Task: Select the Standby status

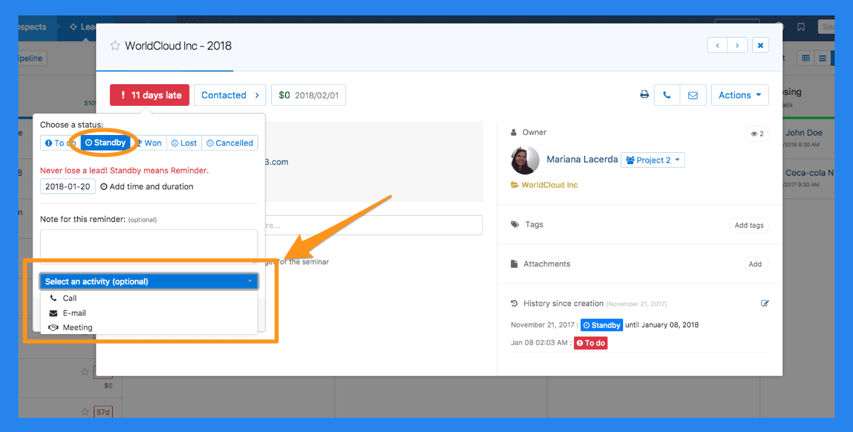Action: tap(105, 142)
